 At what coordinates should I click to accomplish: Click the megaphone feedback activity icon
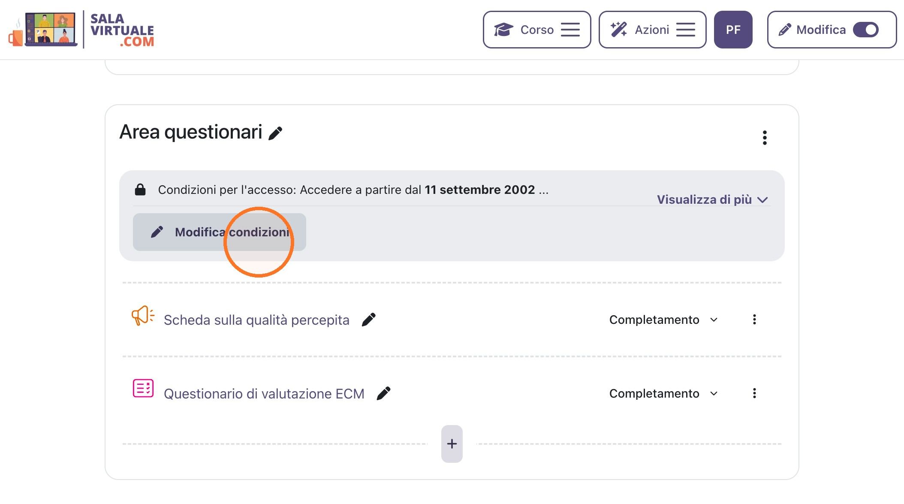(143, 316)
